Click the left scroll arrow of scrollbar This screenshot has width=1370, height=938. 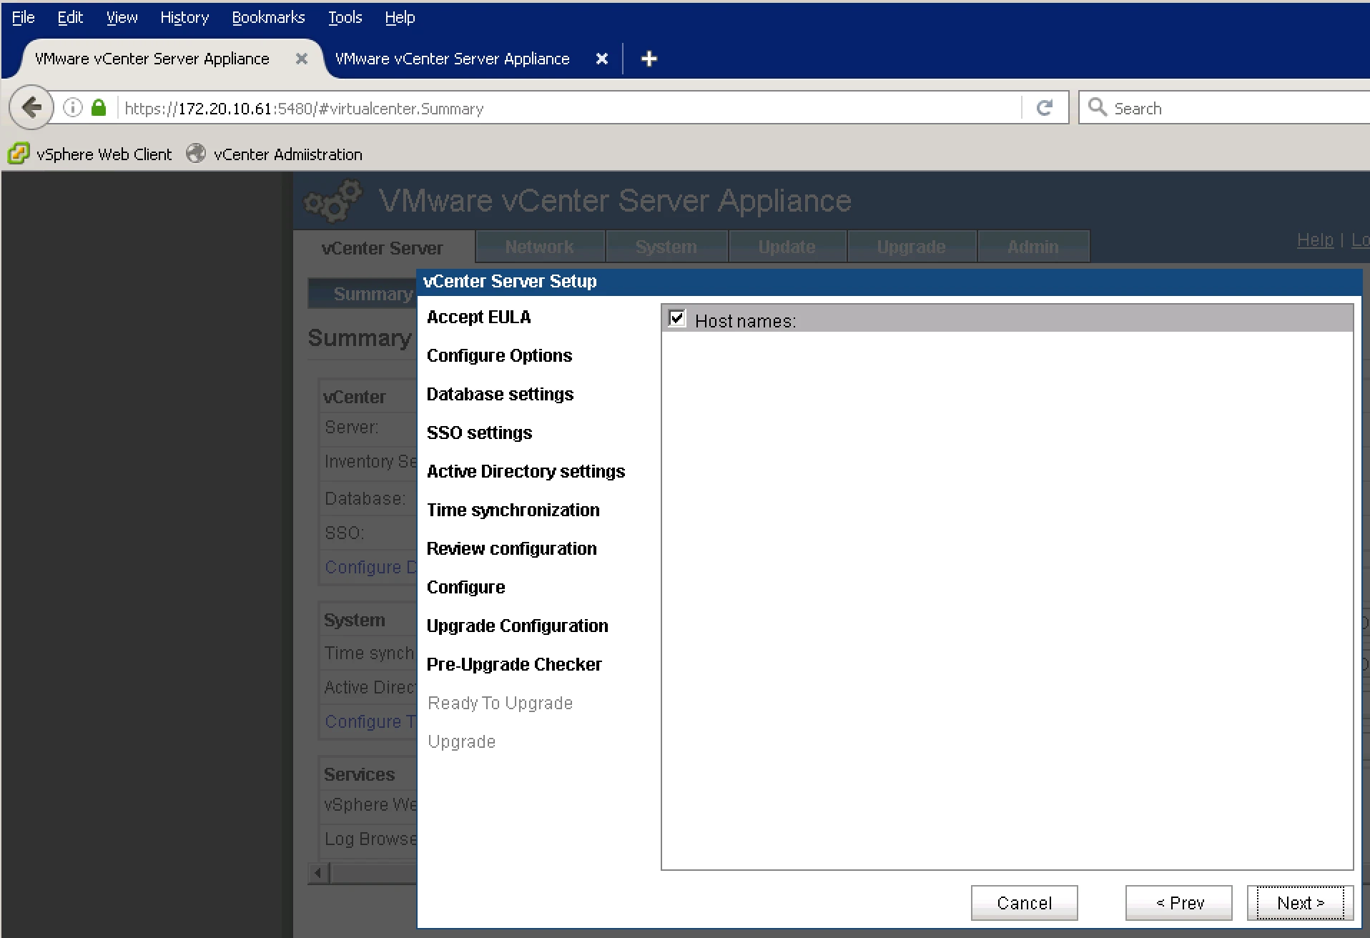point(318,873)
